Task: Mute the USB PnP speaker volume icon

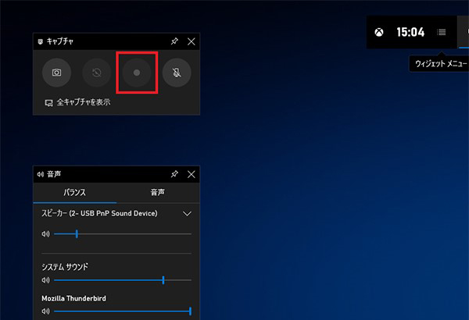Action: point(45,233)
